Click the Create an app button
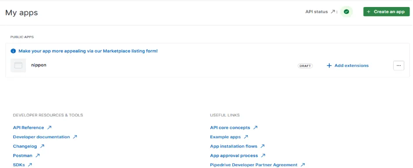413x168 pixels. (x=386, y=11)
